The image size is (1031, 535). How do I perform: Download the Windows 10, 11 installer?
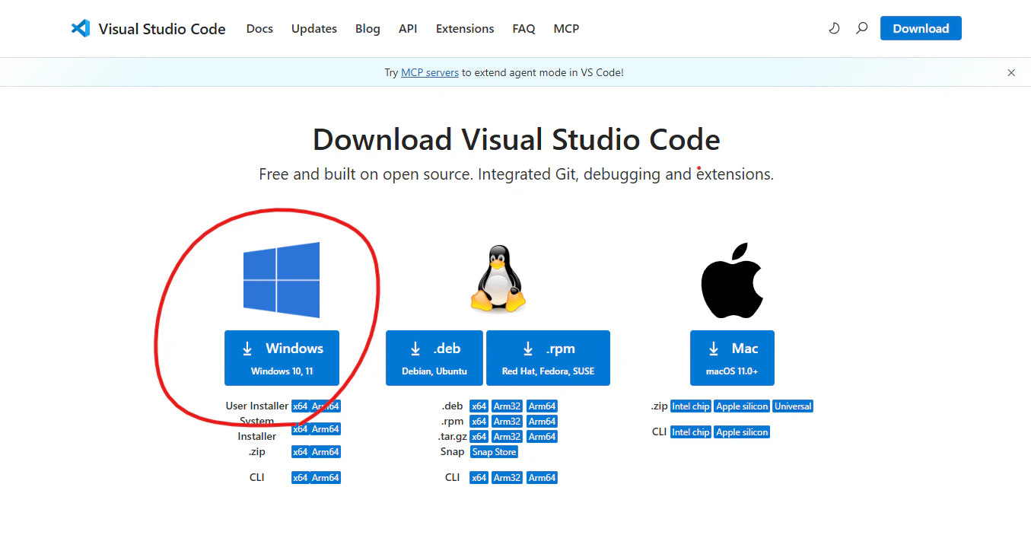click(x=282, y=358)
